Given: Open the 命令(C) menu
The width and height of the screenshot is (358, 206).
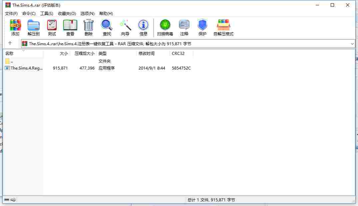Looking at the screenshot, I should pos(29,13).
